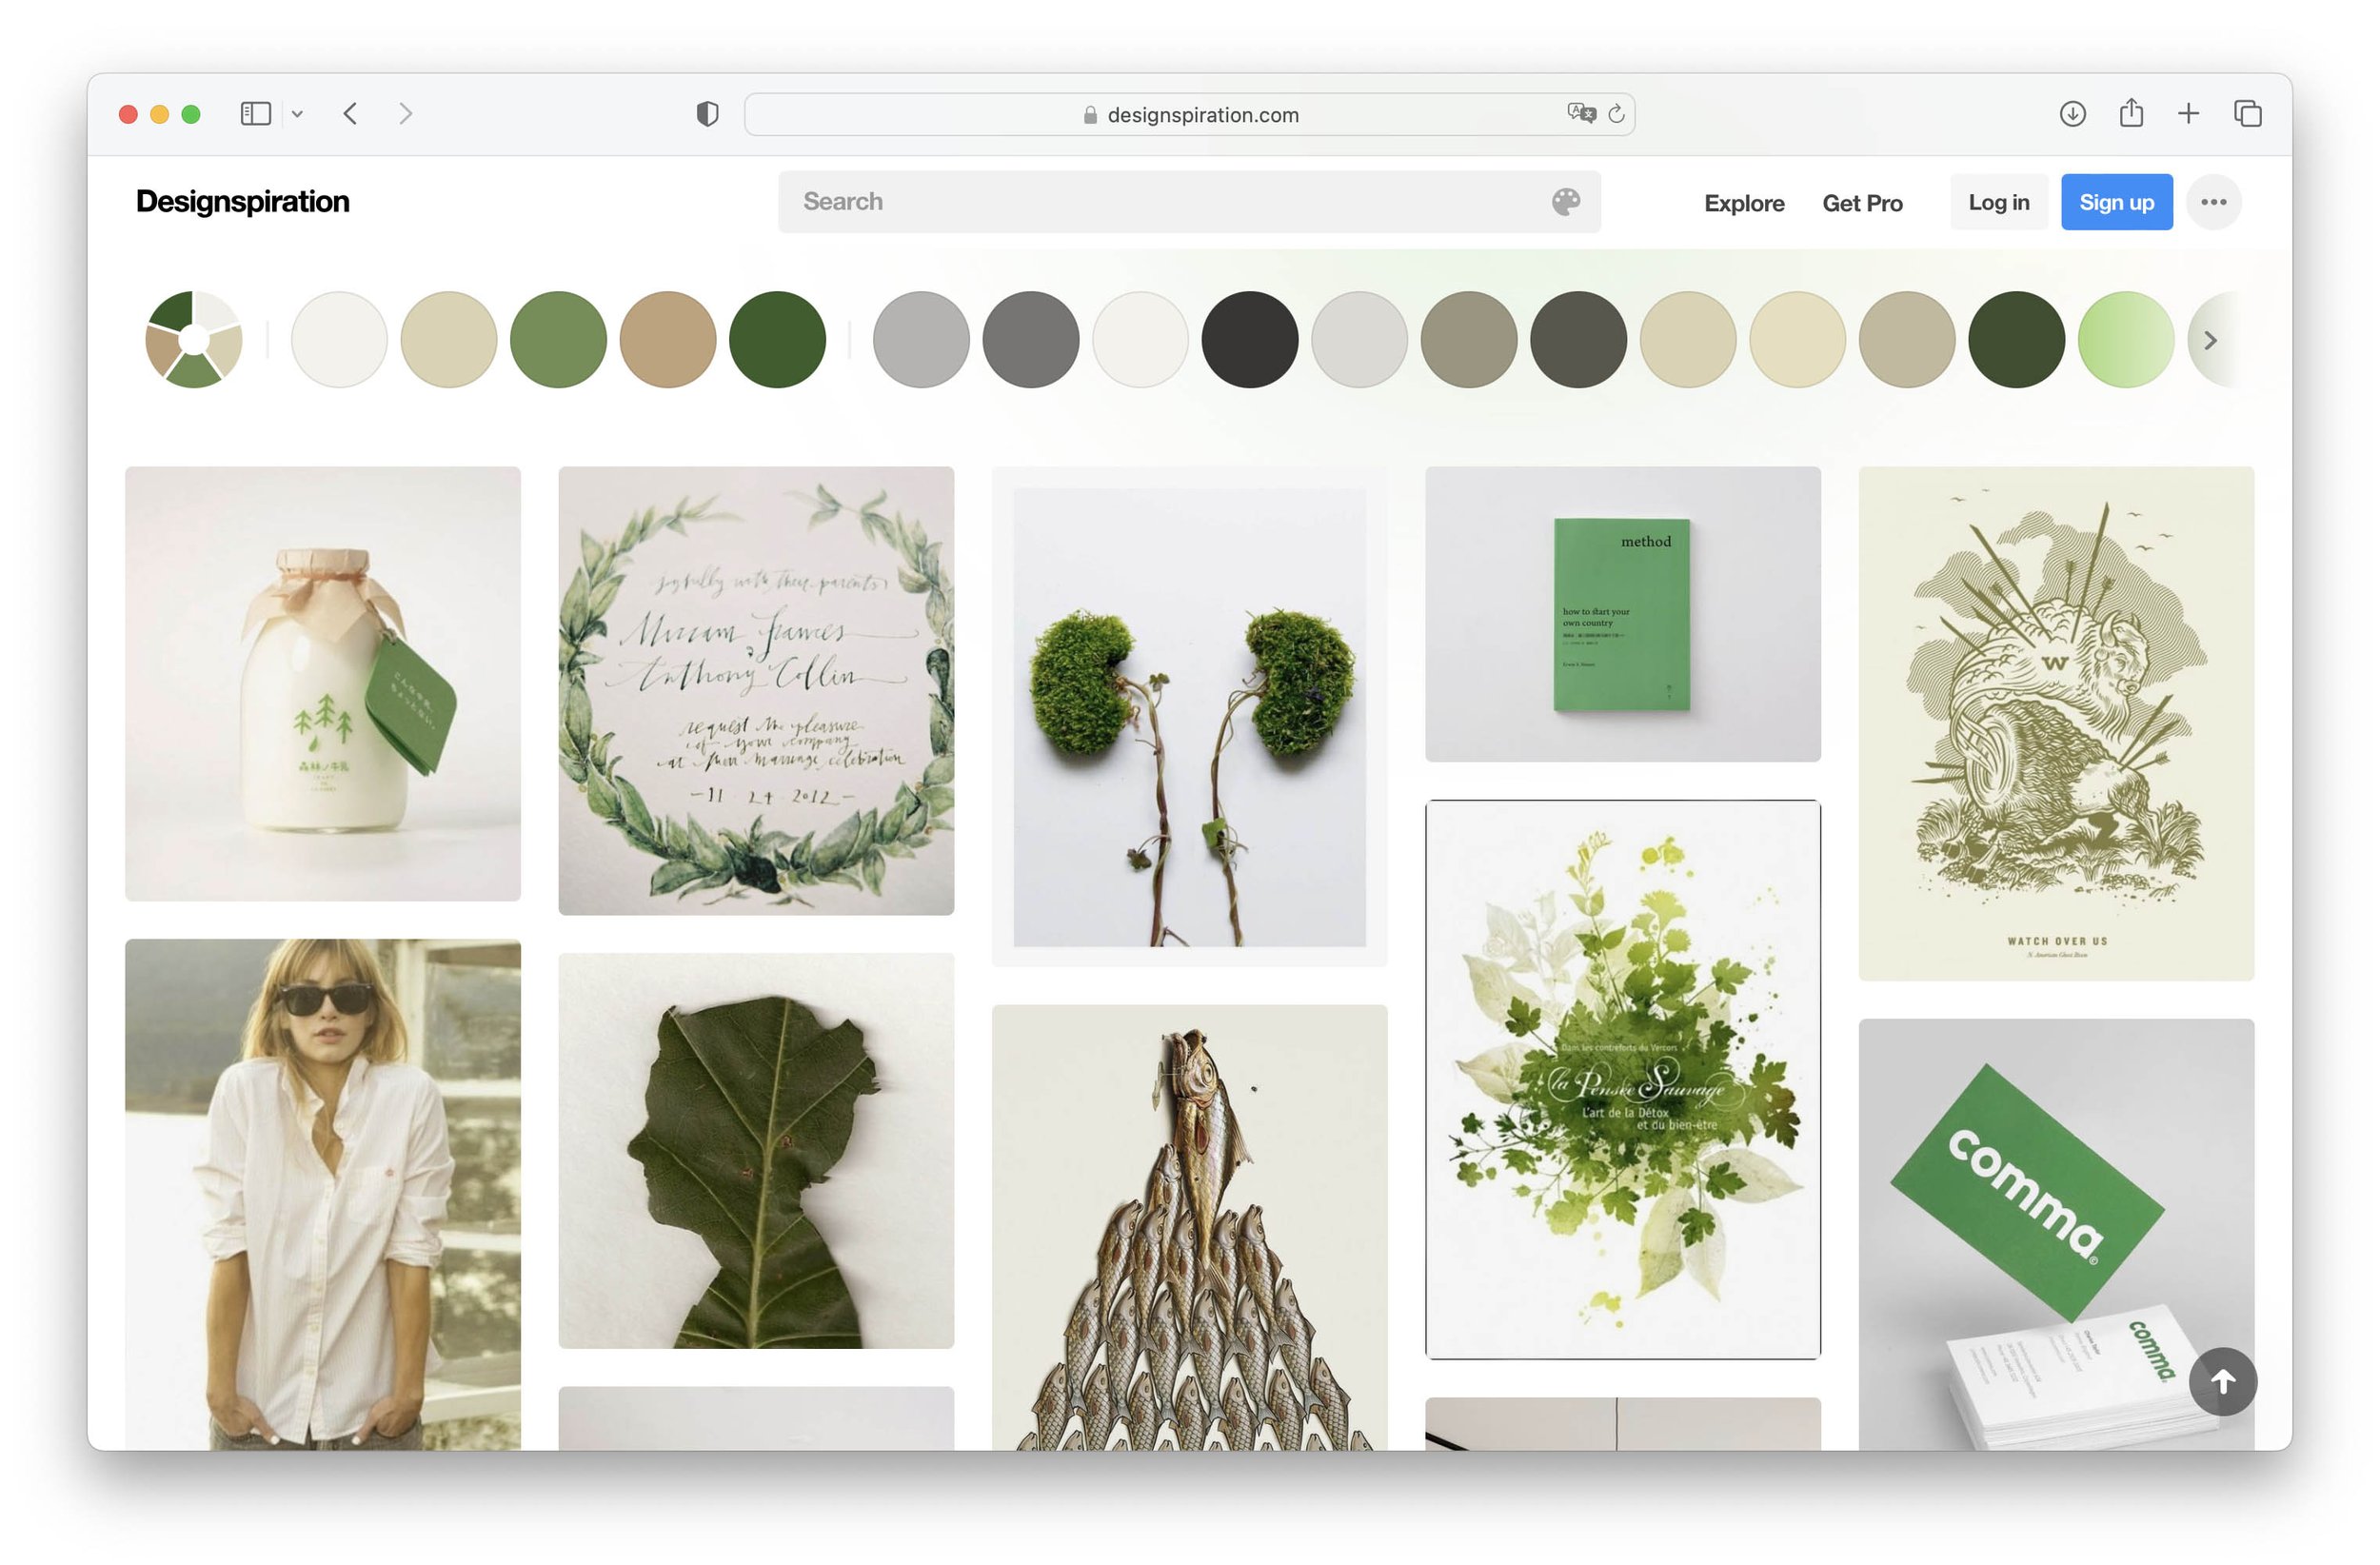Click the Share icon in Safari toolbar
Viewport: 2380px width, 1565px height.
point(2130,114)
